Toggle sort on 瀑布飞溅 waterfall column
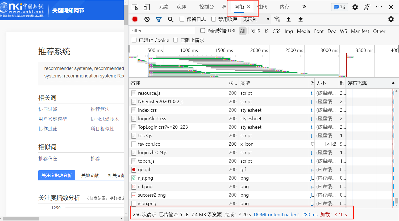Viewport: 399px width, 221px height. coord(372,83)
